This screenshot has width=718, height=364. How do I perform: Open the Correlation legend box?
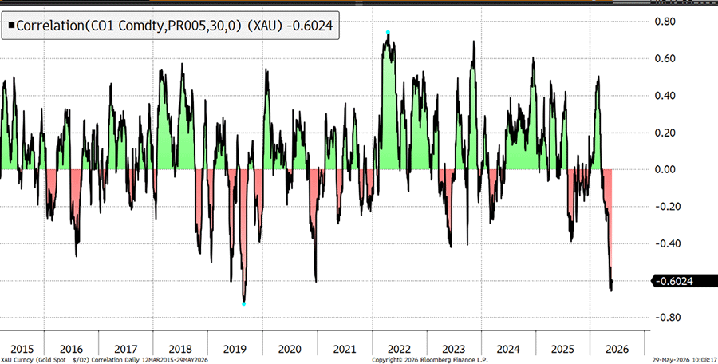pos(171,26)
